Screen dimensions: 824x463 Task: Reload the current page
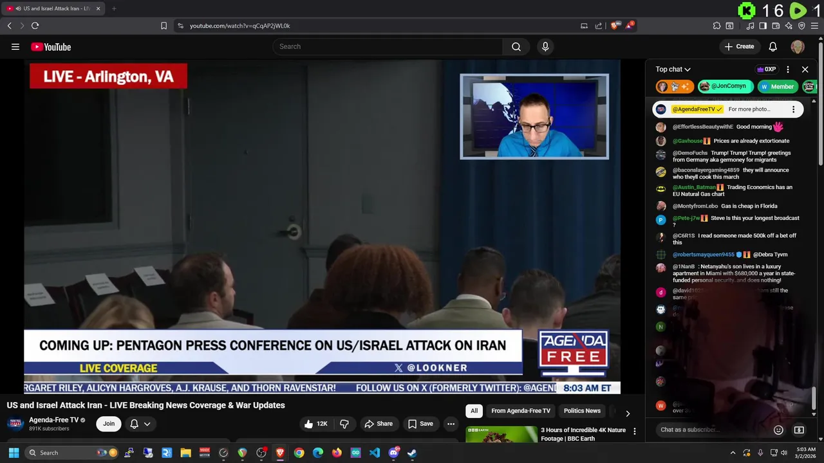[x=35, y=26]
